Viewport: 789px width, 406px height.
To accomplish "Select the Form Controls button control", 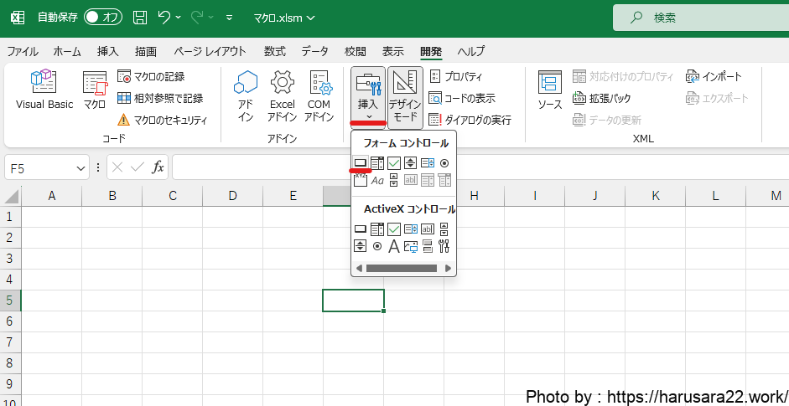I will 360,163.
